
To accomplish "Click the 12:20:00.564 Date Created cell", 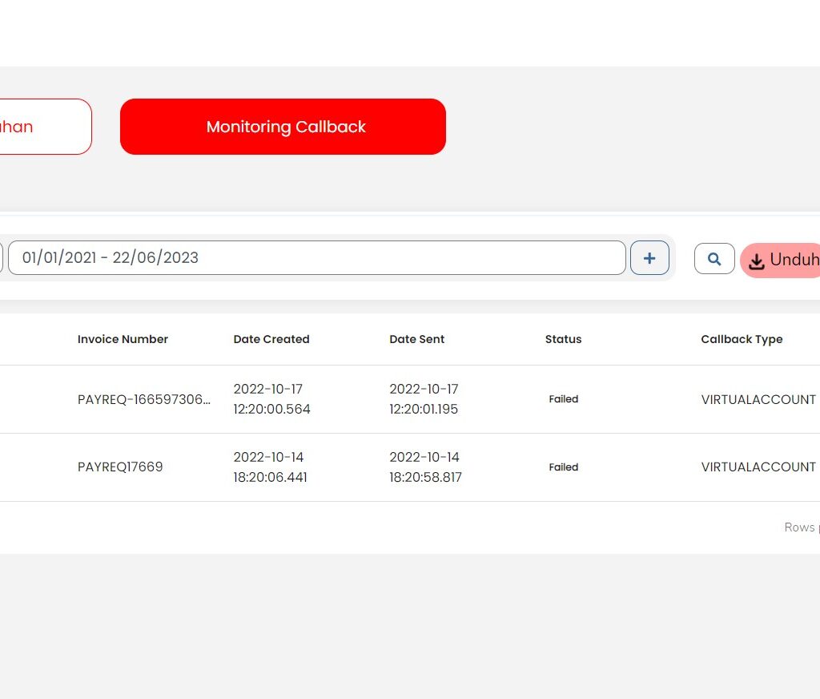I will pos(271,409).
